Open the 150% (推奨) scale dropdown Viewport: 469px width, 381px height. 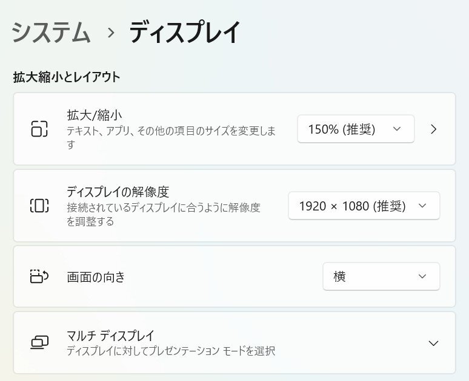click(356, 129)
